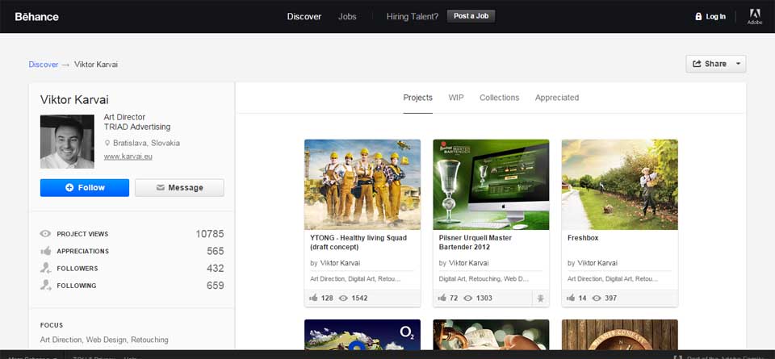Visit the www.karvai.eu website link
The image size is (775, 359).
128,157
